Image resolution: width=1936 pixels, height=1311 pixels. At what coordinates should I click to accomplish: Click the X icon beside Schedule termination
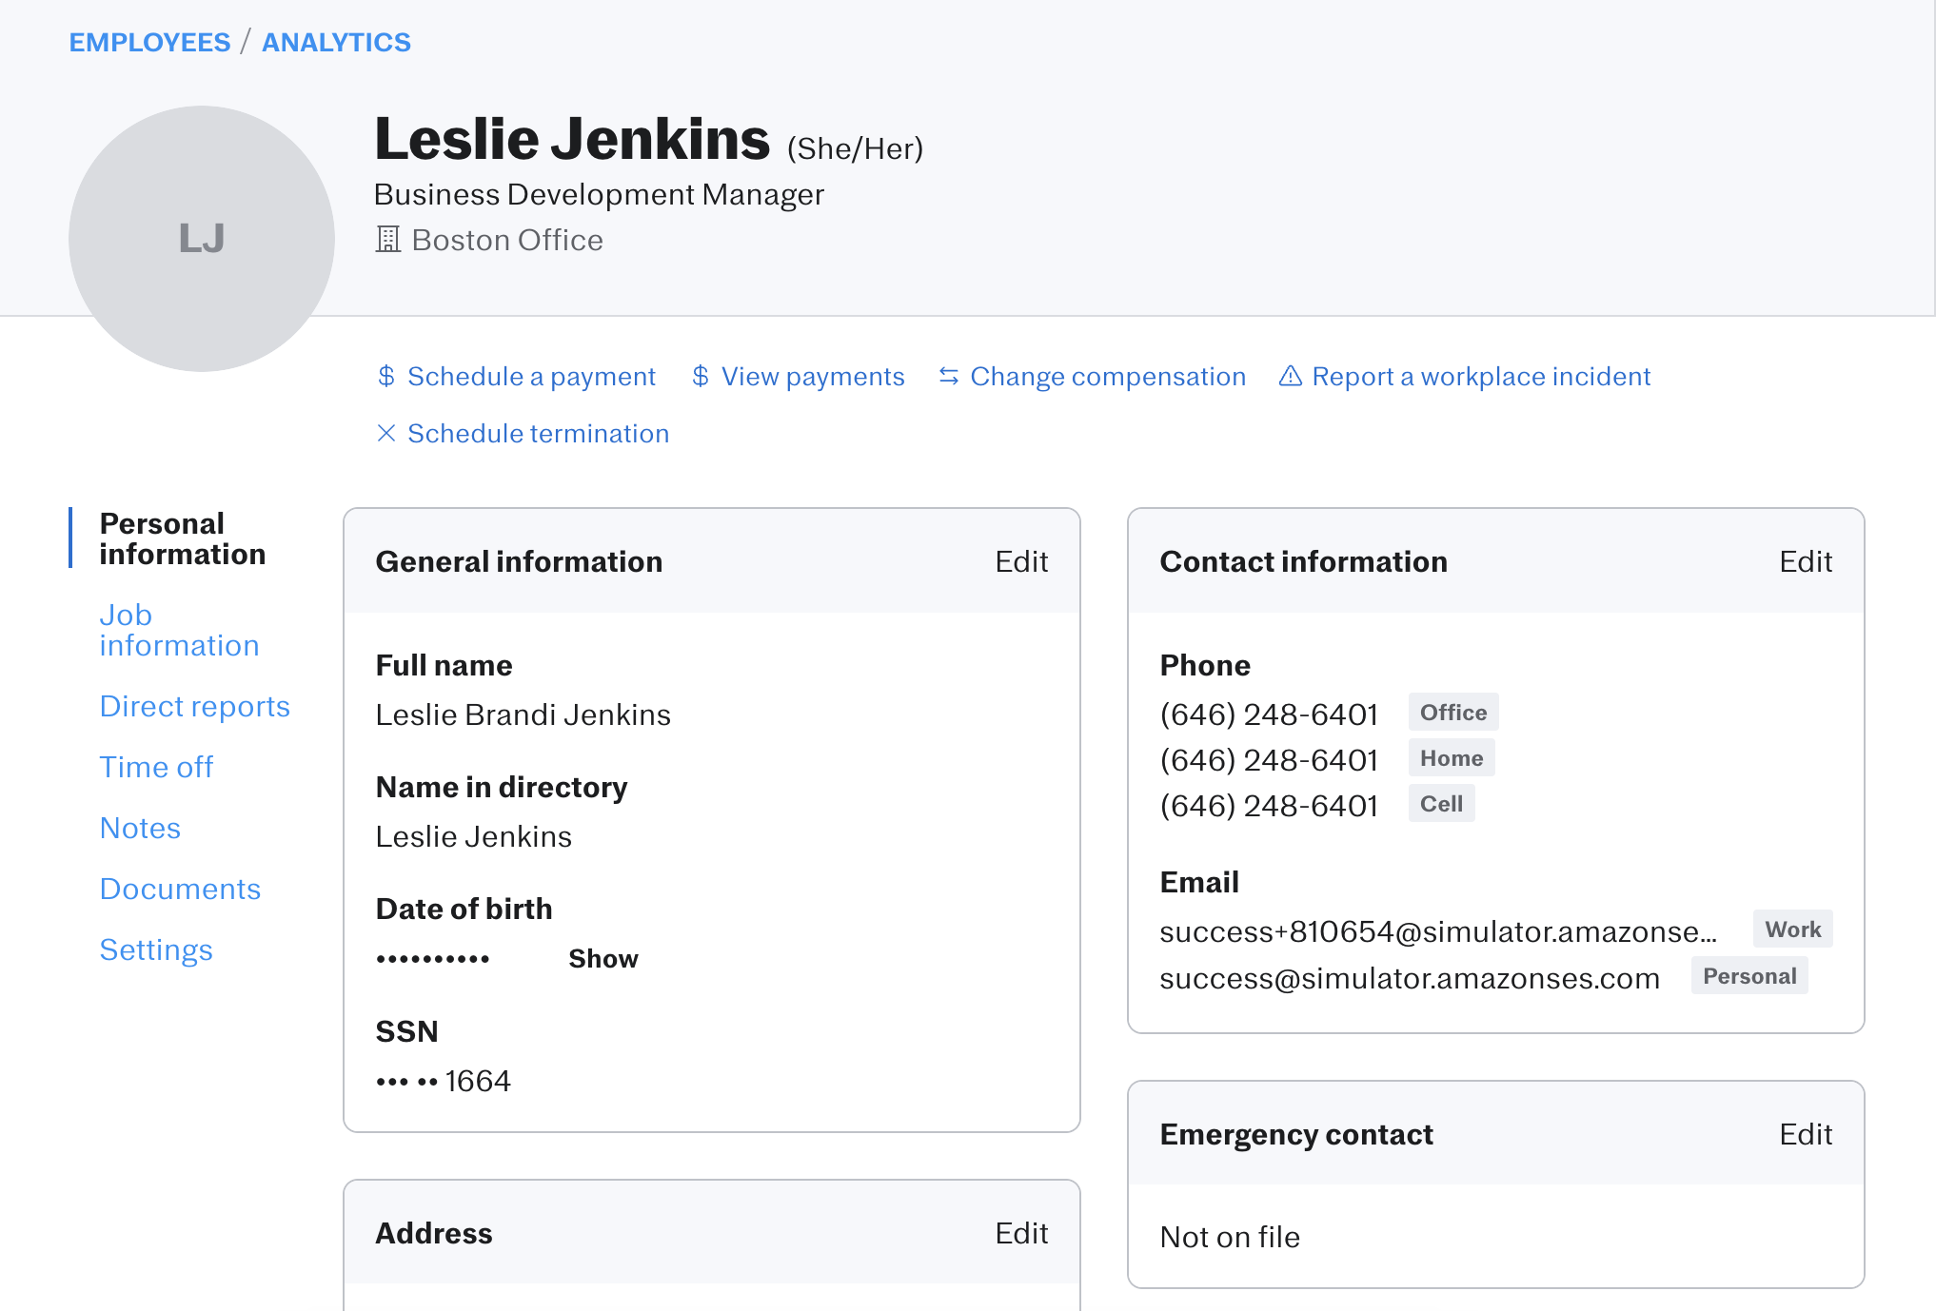[x=385, y=434]
